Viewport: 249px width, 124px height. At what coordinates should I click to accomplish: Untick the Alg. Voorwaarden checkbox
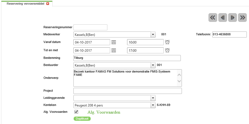tap(76, 112)
